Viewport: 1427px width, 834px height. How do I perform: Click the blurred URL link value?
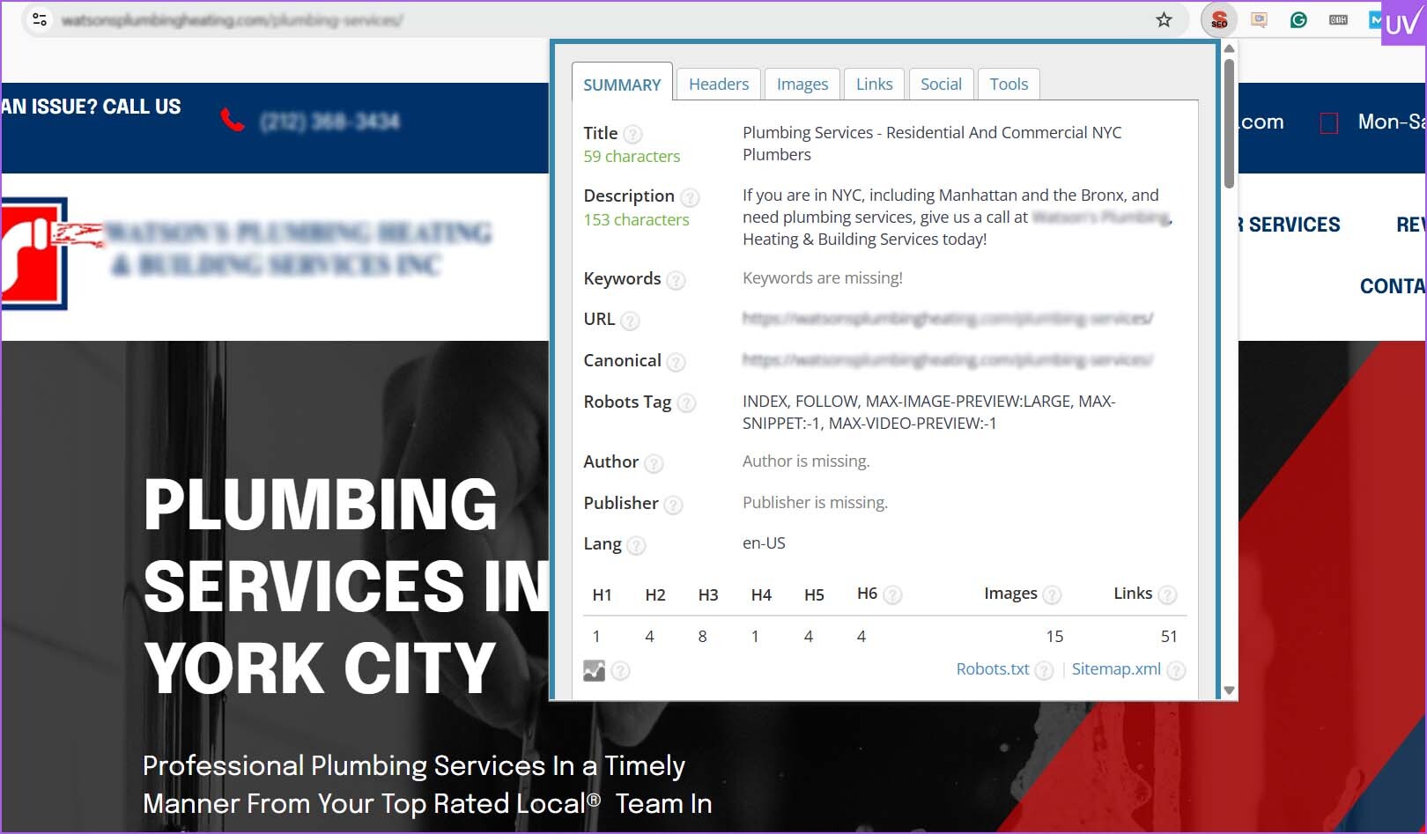tap(948, 319)
